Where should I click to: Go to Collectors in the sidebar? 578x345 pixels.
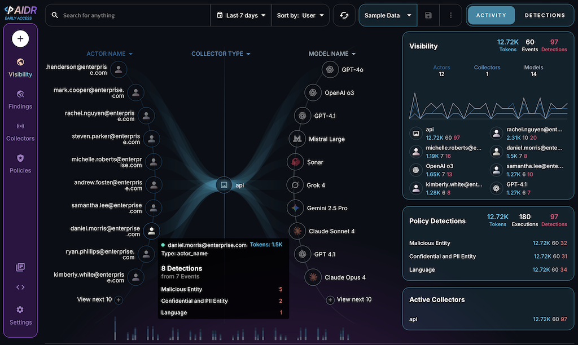pyautogui.click(x=20, y=132)
